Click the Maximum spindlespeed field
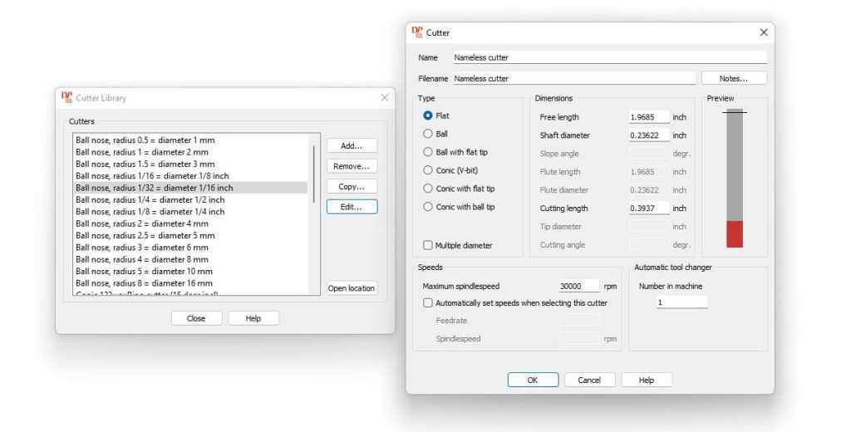This screenshot has width=851, height=432. pos(579,287)
